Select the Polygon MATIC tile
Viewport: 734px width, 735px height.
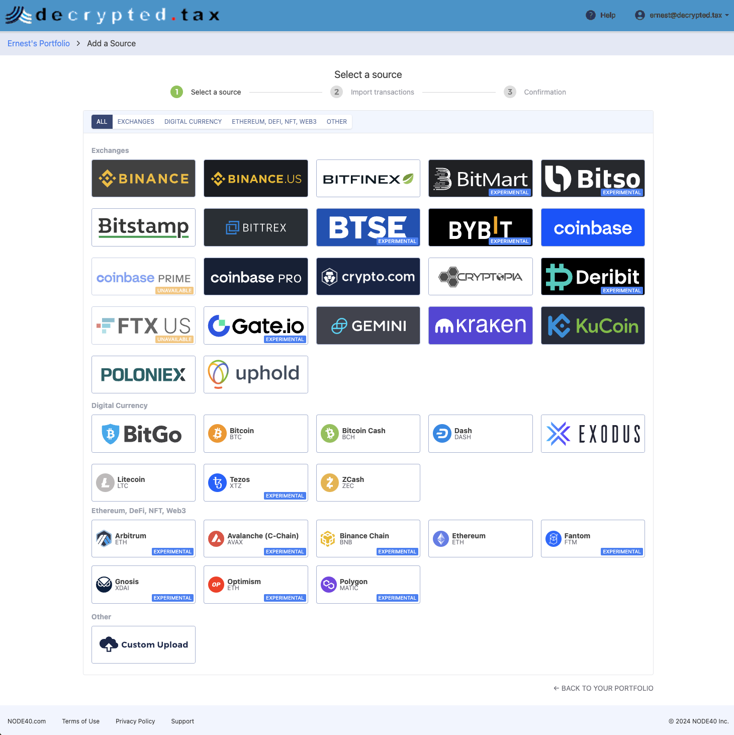368,585
